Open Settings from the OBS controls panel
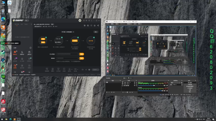 pyautogui.click(x=190, y=90)
